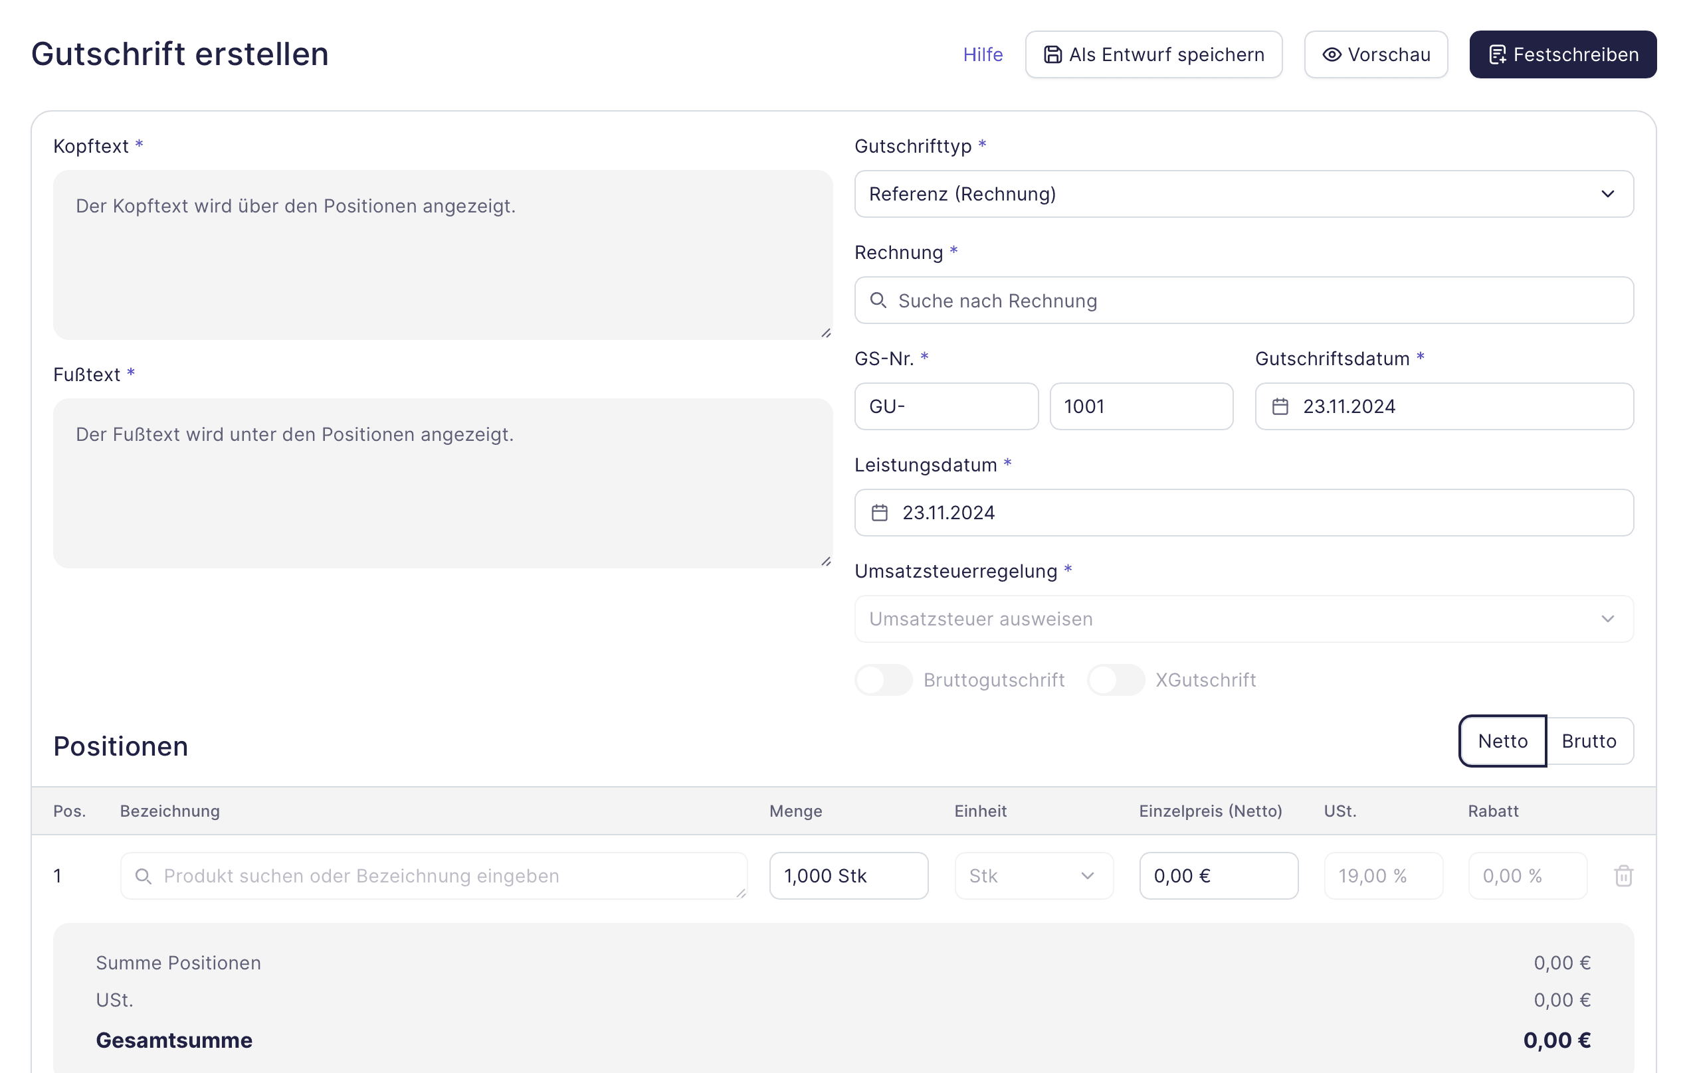This screenshot has width=1689, height=1073.
Task: Edit the Einzelpreis 0,00 € field
Action: [x=1219, y=876]
